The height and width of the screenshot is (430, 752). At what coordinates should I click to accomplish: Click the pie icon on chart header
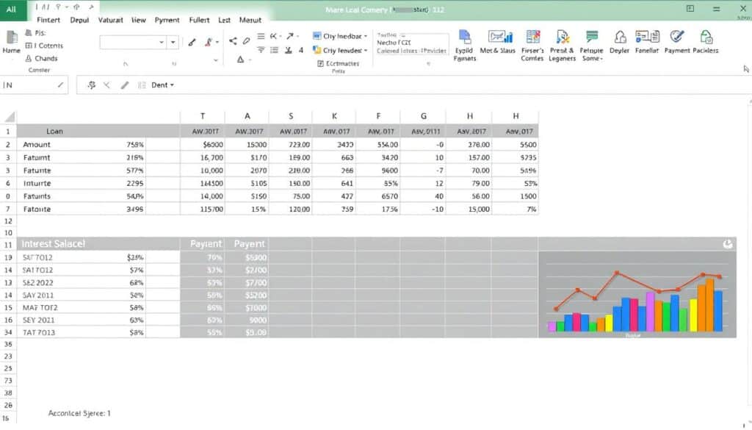(x=728, y=244)
